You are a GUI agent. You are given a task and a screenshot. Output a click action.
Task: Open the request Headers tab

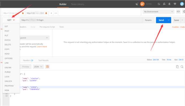[23, 27]
